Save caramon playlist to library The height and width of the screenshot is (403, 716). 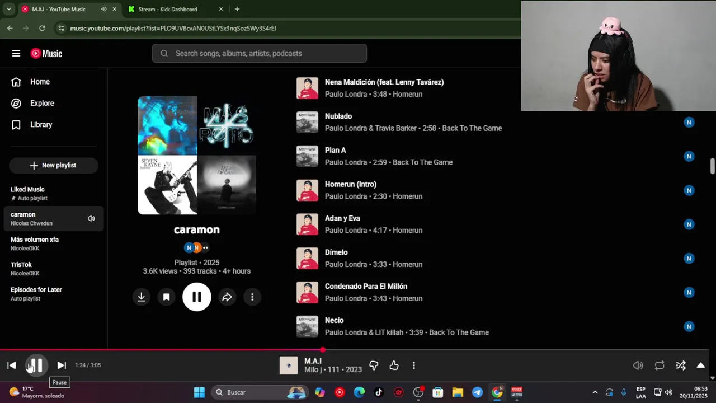166,297
